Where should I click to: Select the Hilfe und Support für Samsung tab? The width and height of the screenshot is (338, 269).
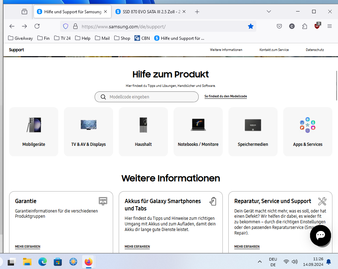tap(72, 12)
